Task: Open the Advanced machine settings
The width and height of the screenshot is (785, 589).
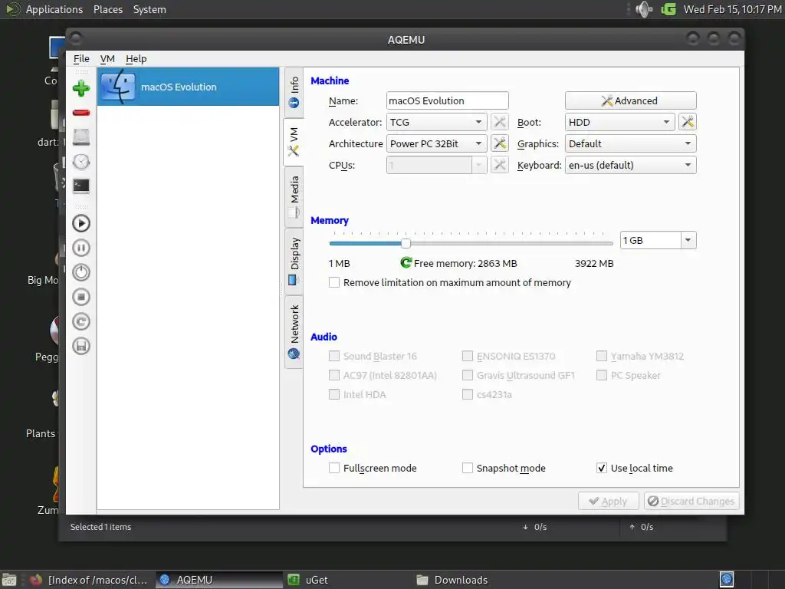Action: point(630,100)
